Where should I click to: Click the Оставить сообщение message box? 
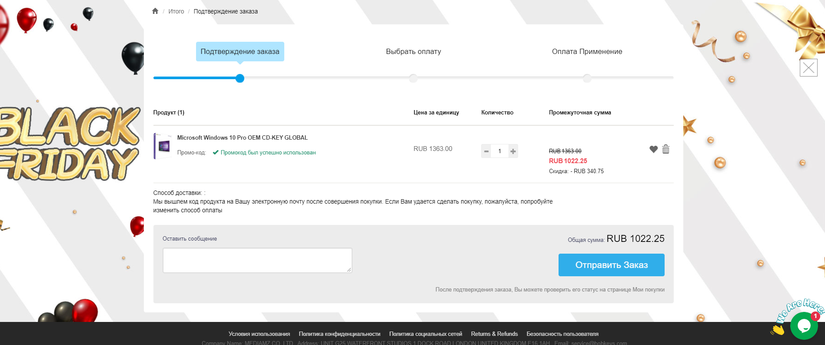(257, 261)
